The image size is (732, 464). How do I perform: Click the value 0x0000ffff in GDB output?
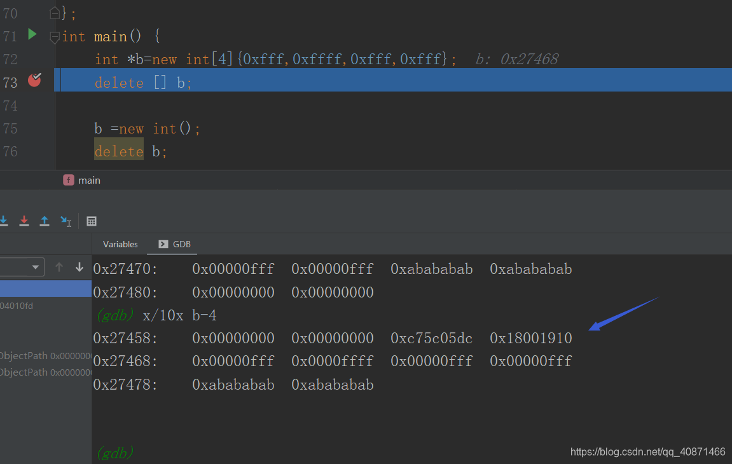click(x=333, y=361)
